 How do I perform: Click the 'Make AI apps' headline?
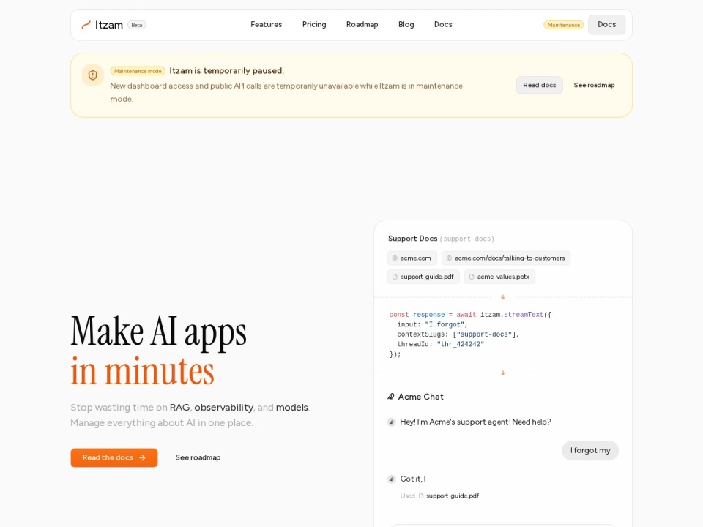point(159,332)
